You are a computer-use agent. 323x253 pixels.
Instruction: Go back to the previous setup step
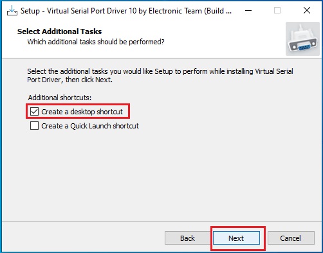click(187, 238)
